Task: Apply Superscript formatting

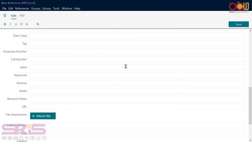Action: tap(21, 24)
